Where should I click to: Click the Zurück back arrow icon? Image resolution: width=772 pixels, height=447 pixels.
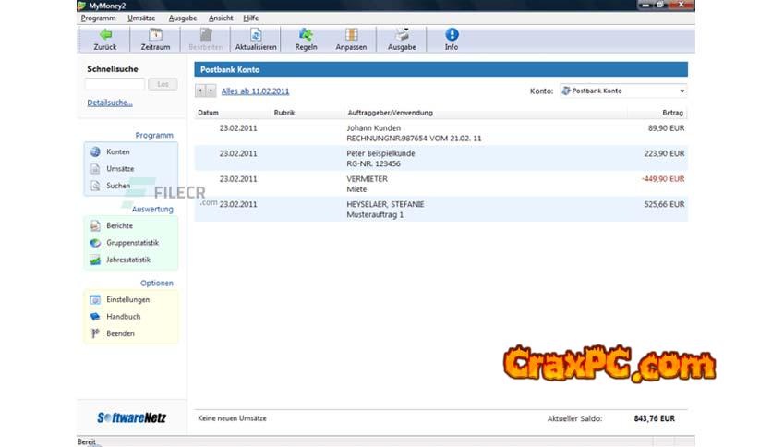104,35
